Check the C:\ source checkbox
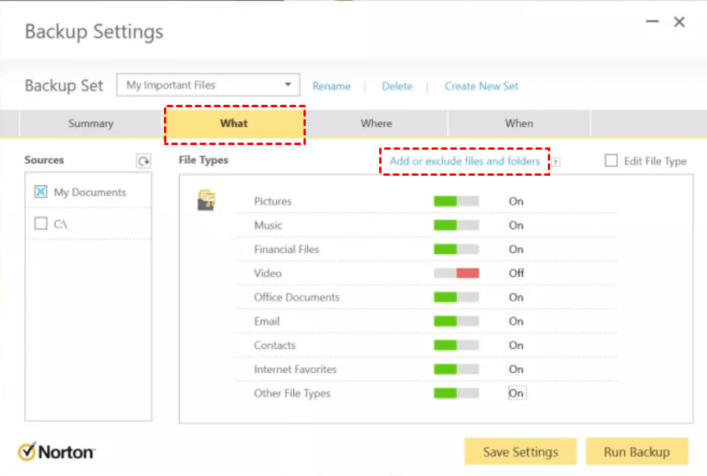This screenshot has height=476, width=707. pyautogui.click(x=40, y=223)
